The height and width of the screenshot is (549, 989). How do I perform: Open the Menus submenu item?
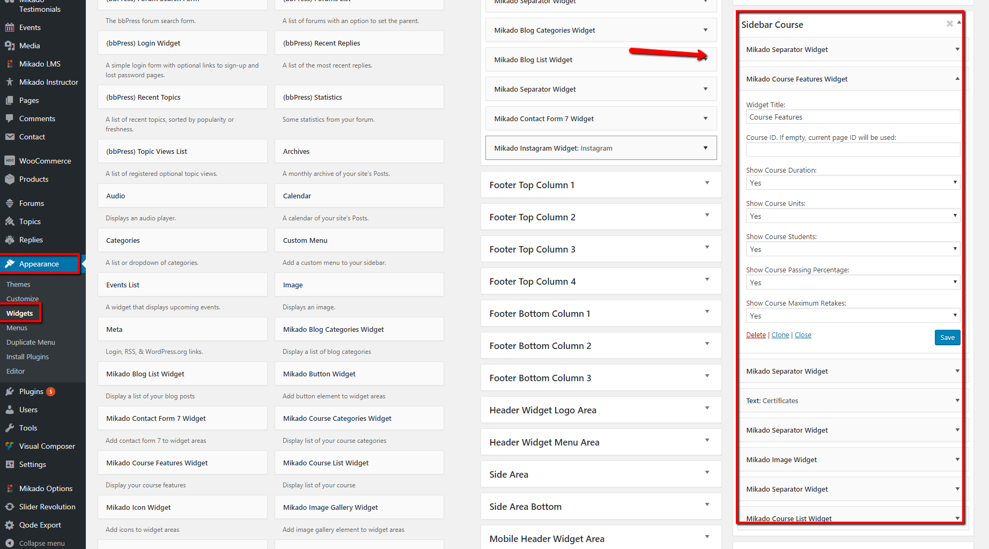[x=17, y=328]
